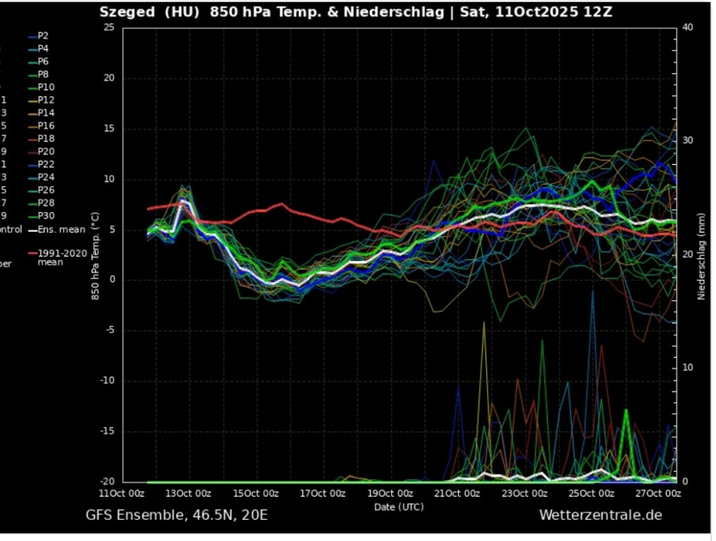This screenshot has height=541, width=716.
Task: Toggle the Ens. mean series in legend
Action: pos(61,229)
